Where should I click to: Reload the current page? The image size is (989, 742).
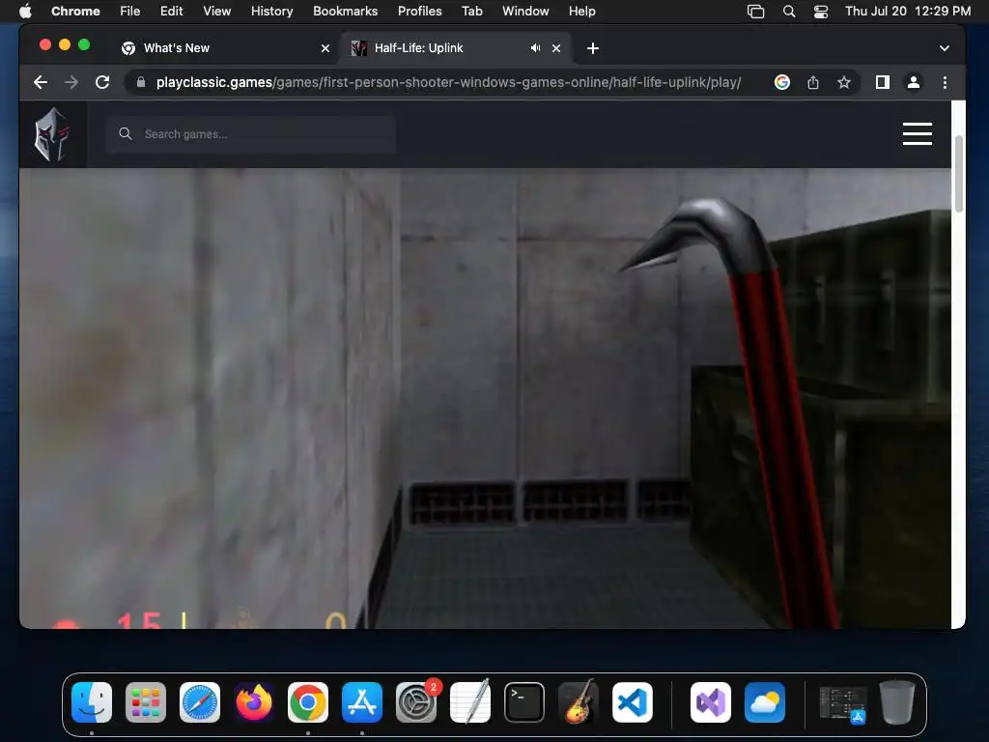[x=102, y=82]
